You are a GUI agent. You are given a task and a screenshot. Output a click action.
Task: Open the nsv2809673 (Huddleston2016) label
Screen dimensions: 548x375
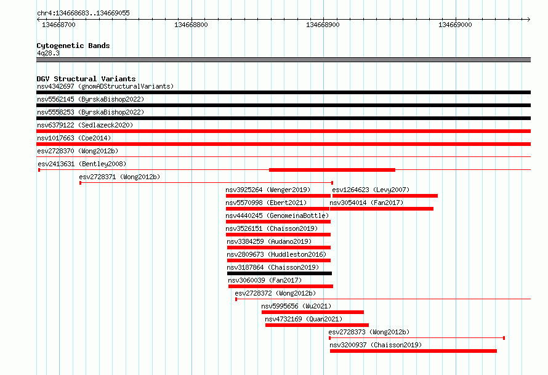tap(276, 254)
